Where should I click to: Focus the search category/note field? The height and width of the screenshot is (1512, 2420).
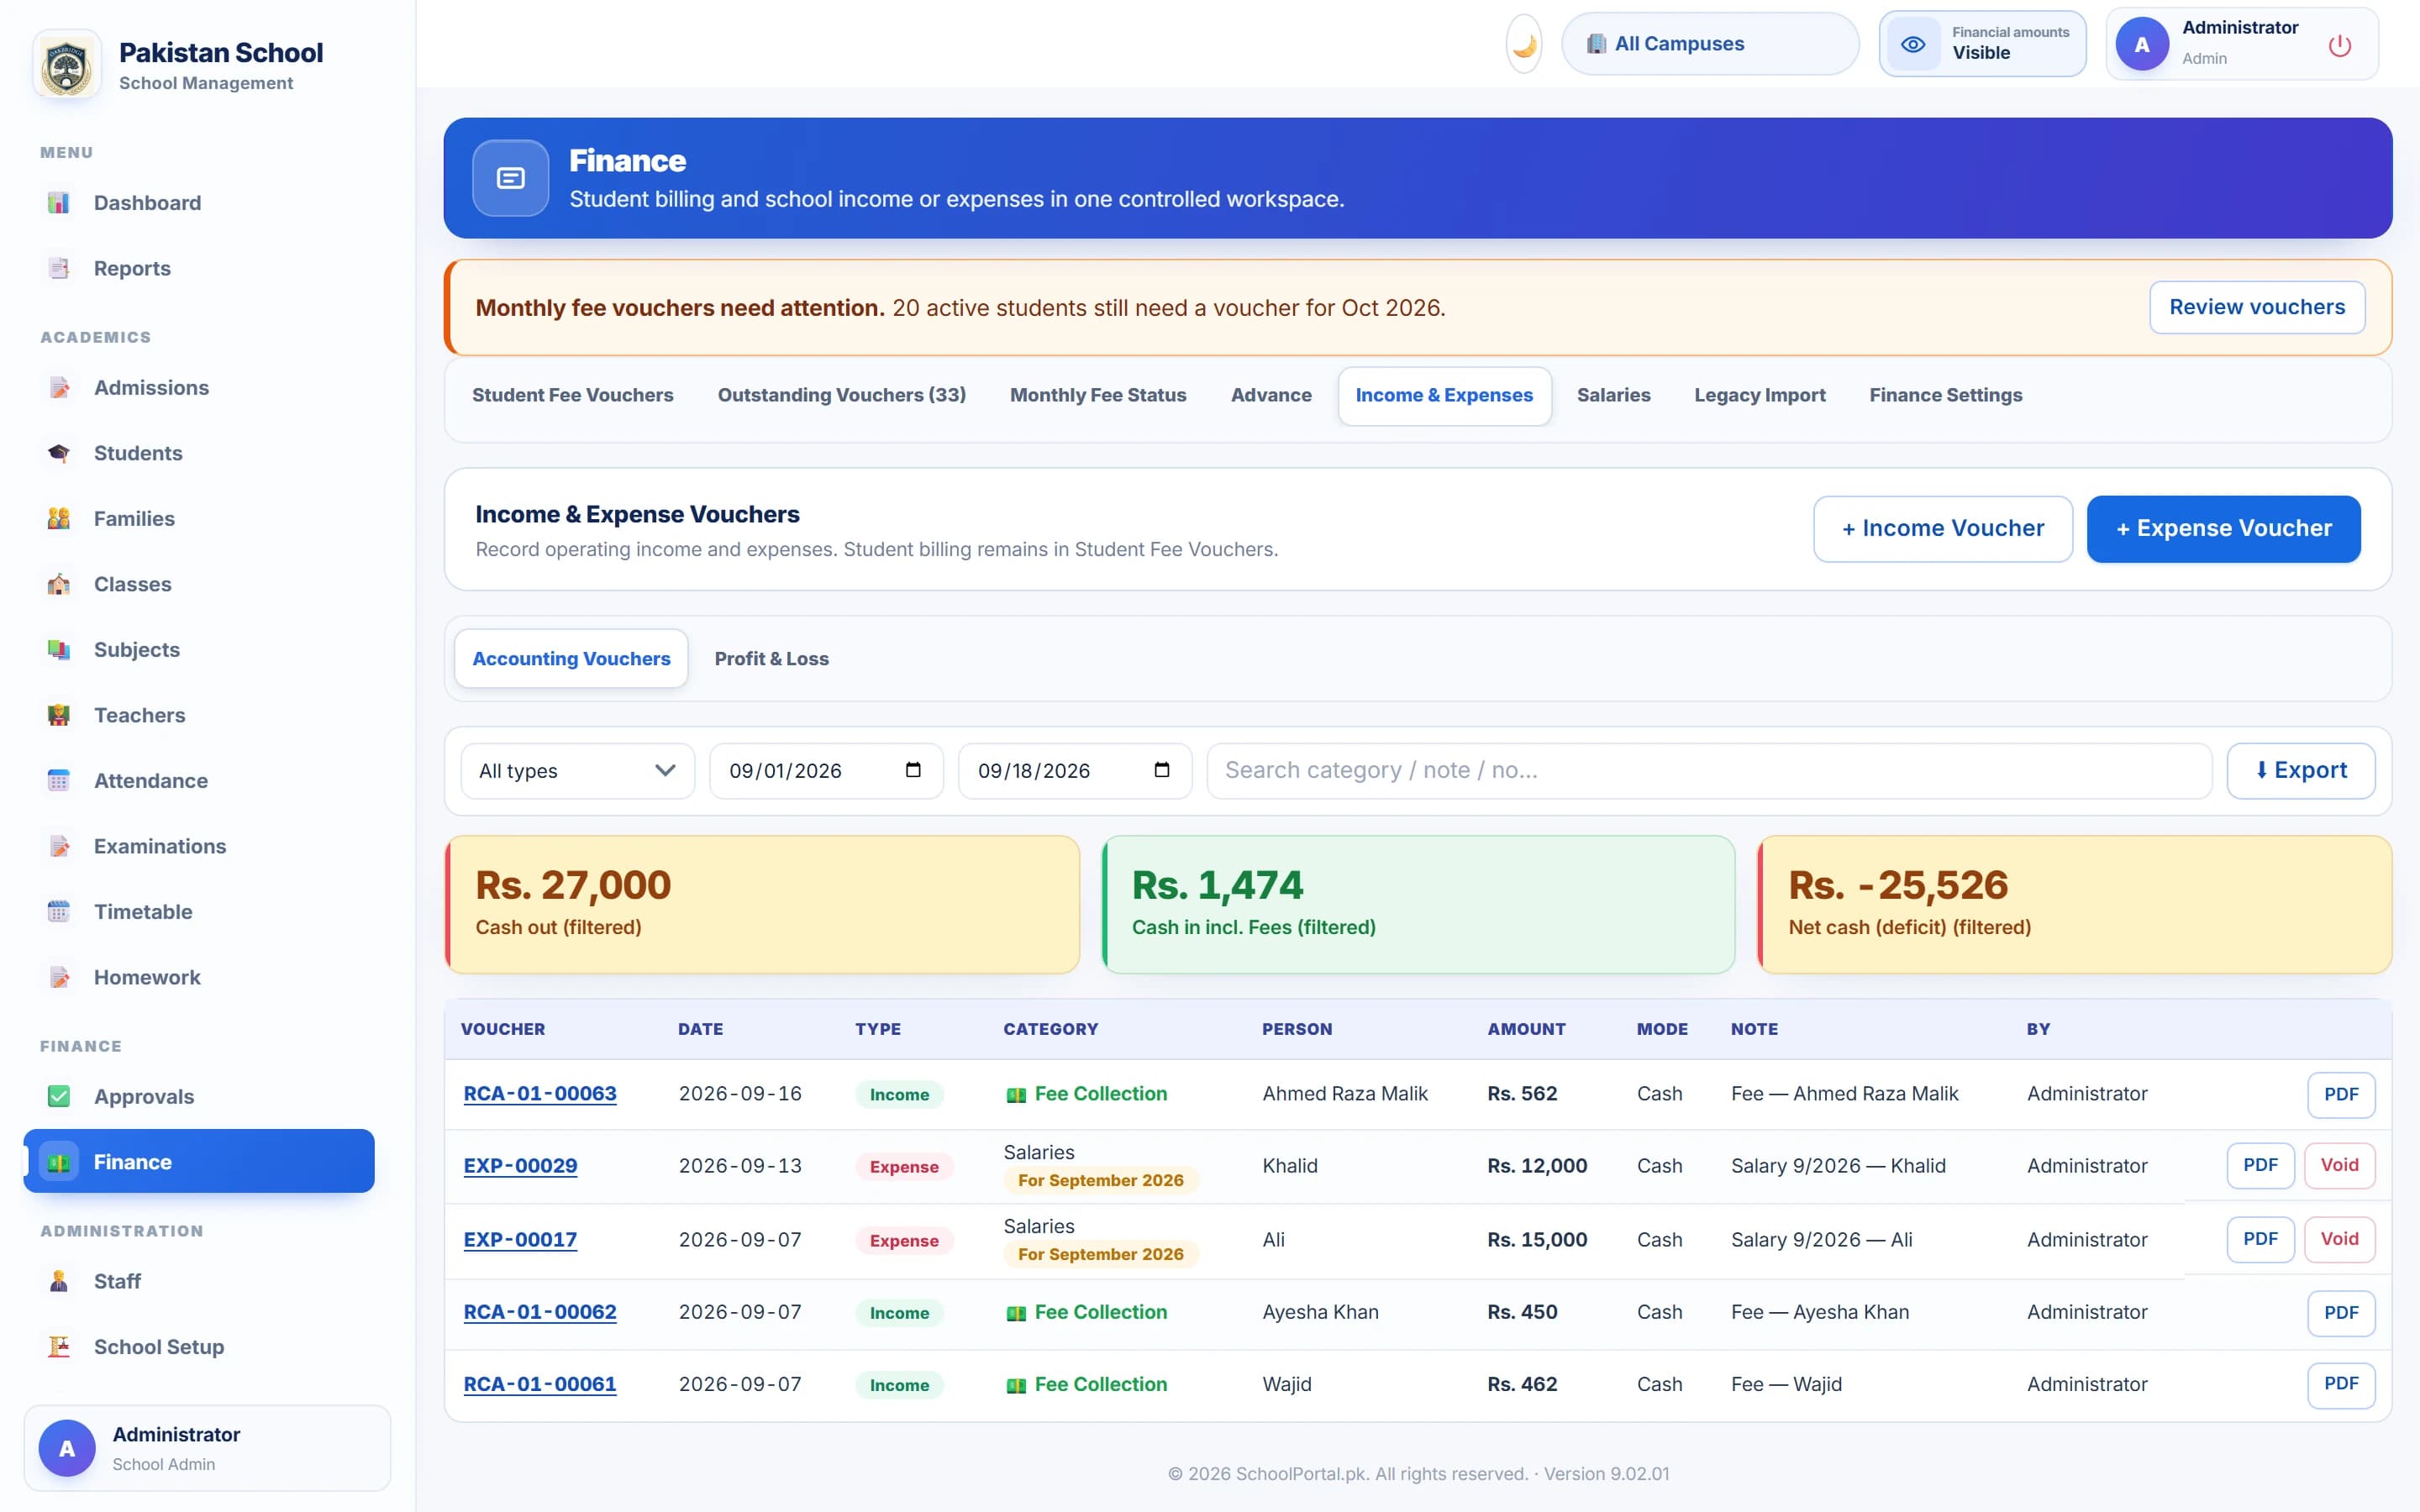click(1708, 770)
